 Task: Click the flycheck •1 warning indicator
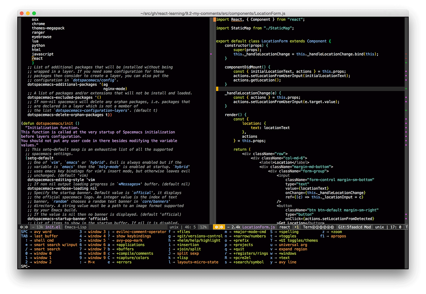(x=297, y=227)
